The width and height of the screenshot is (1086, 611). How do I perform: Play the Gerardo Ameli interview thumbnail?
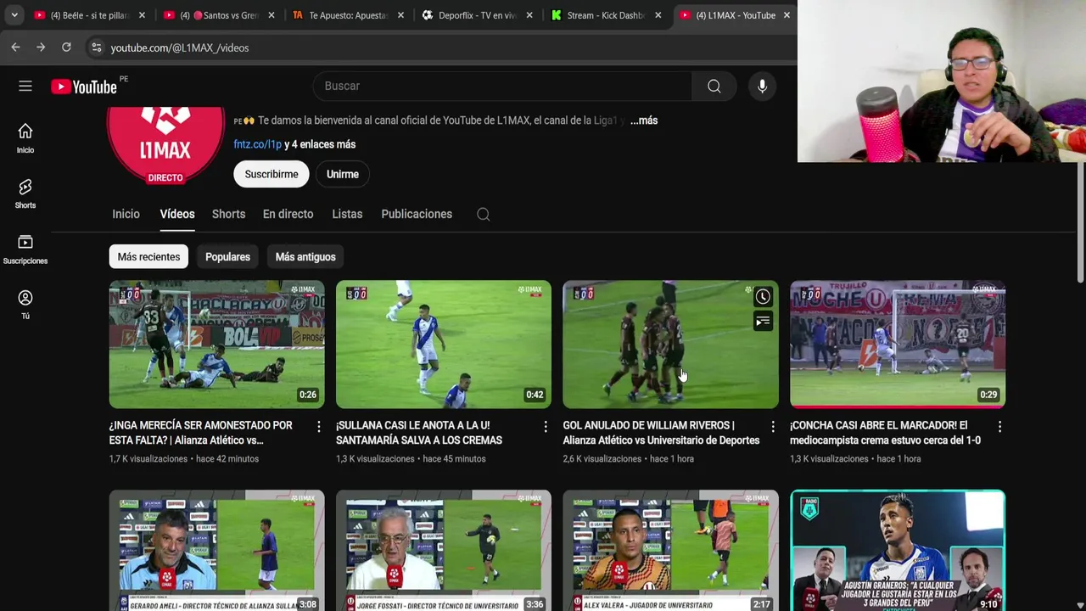[216, 551]
